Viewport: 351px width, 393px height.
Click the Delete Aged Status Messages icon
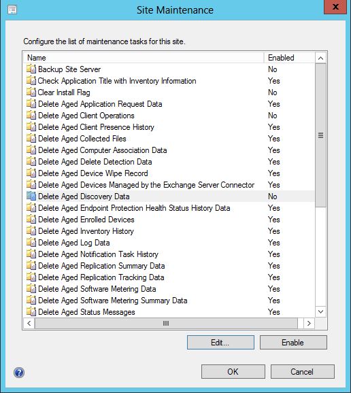[31, 312]
